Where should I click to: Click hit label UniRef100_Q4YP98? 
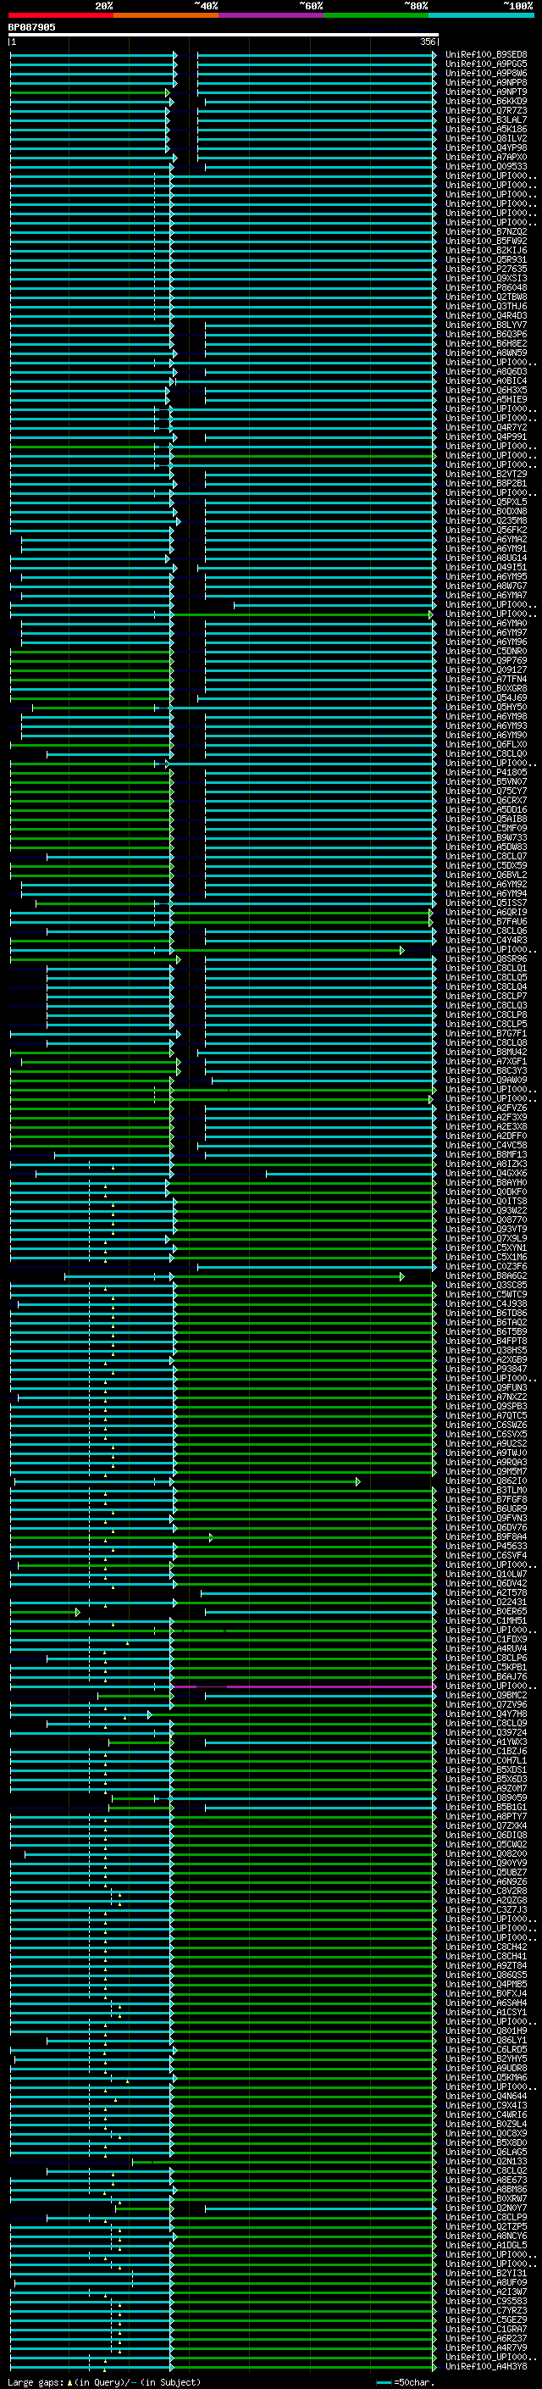pos(486,147)
